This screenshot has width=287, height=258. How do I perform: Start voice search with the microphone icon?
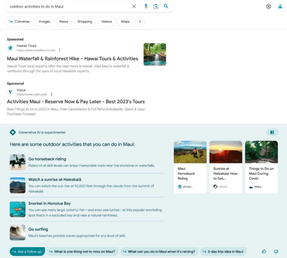point(146,6)
